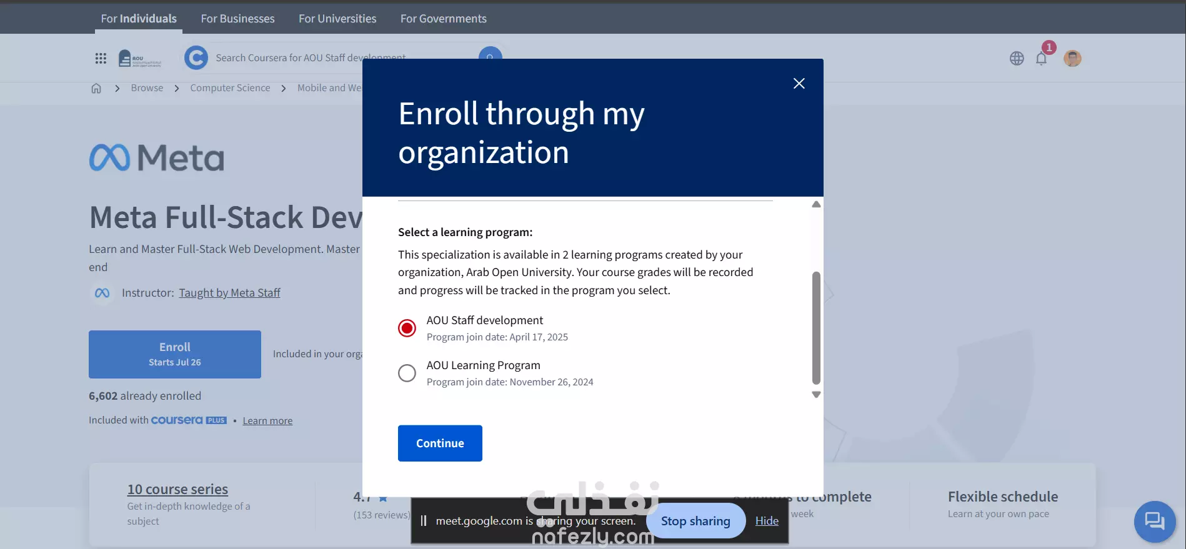Go to home via breadcrumb house icon
The image size is (1186, 549).
(96, 88)
